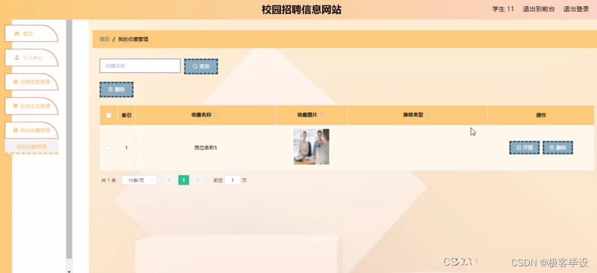Expand the 应聘信息管理 menu arrow
597x273 pixels.
point(52,81)
